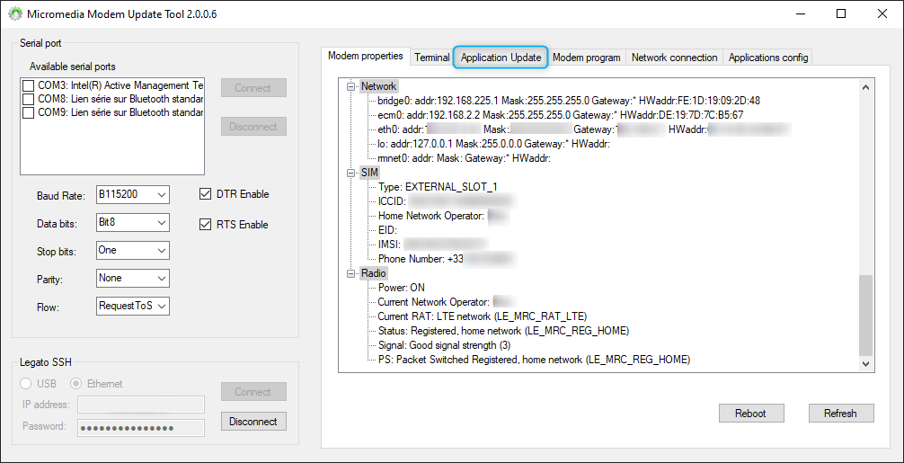Open the Flow control dropdown
The image size is (904, 463).
[x=133, y=307]
